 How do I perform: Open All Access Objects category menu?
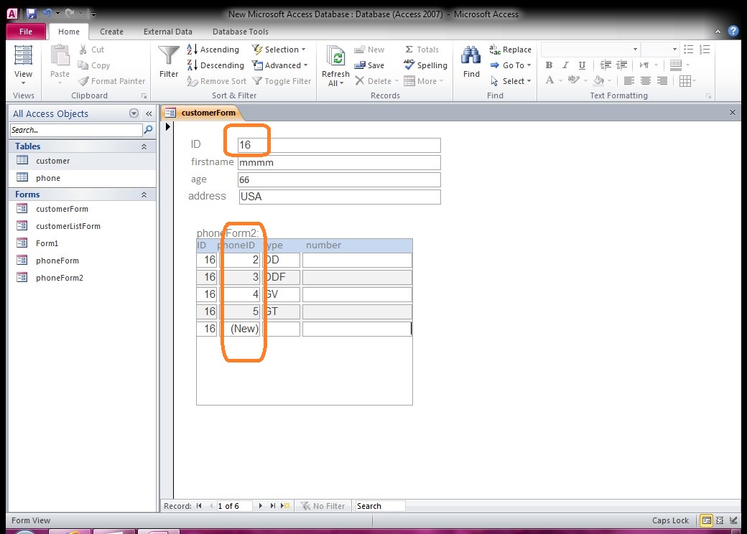tap(134, 113)
